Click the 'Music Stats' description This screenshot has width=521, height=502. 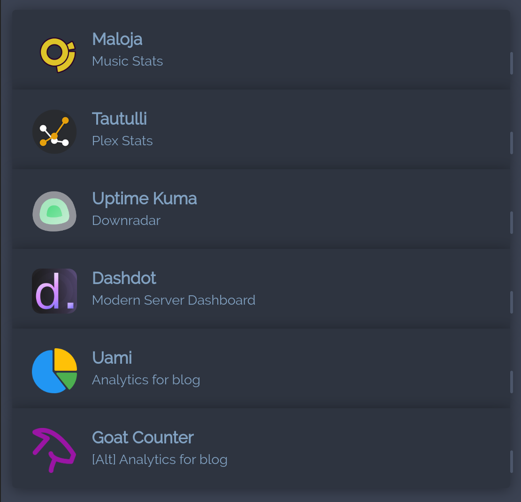pos(127,61)
